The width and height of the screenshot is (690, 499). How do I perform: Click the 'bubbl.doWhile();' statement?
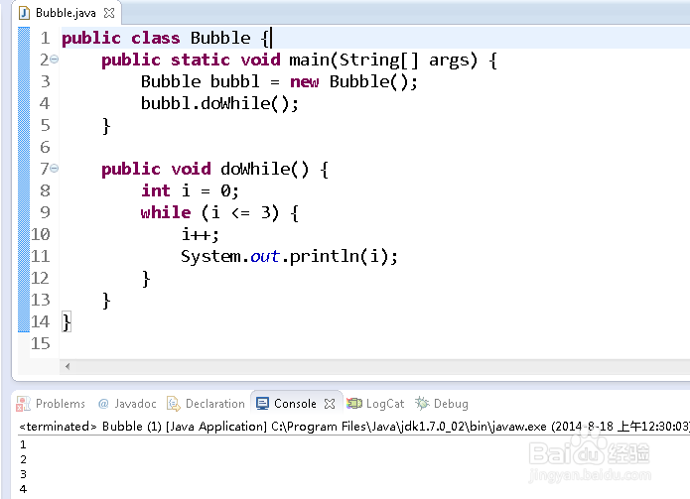[x=219, y=104]
